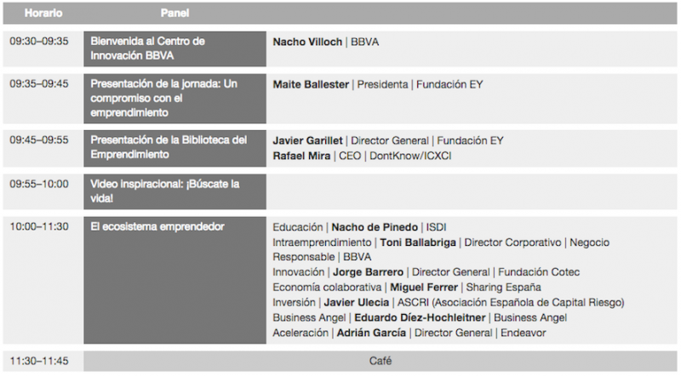Click speaker name Rafael Mira
This screenshot has width=681, height=376.
click(302, 156)
